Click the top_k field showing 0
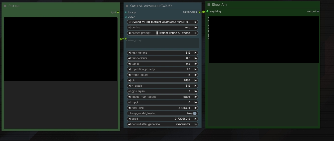 point(162,102)
